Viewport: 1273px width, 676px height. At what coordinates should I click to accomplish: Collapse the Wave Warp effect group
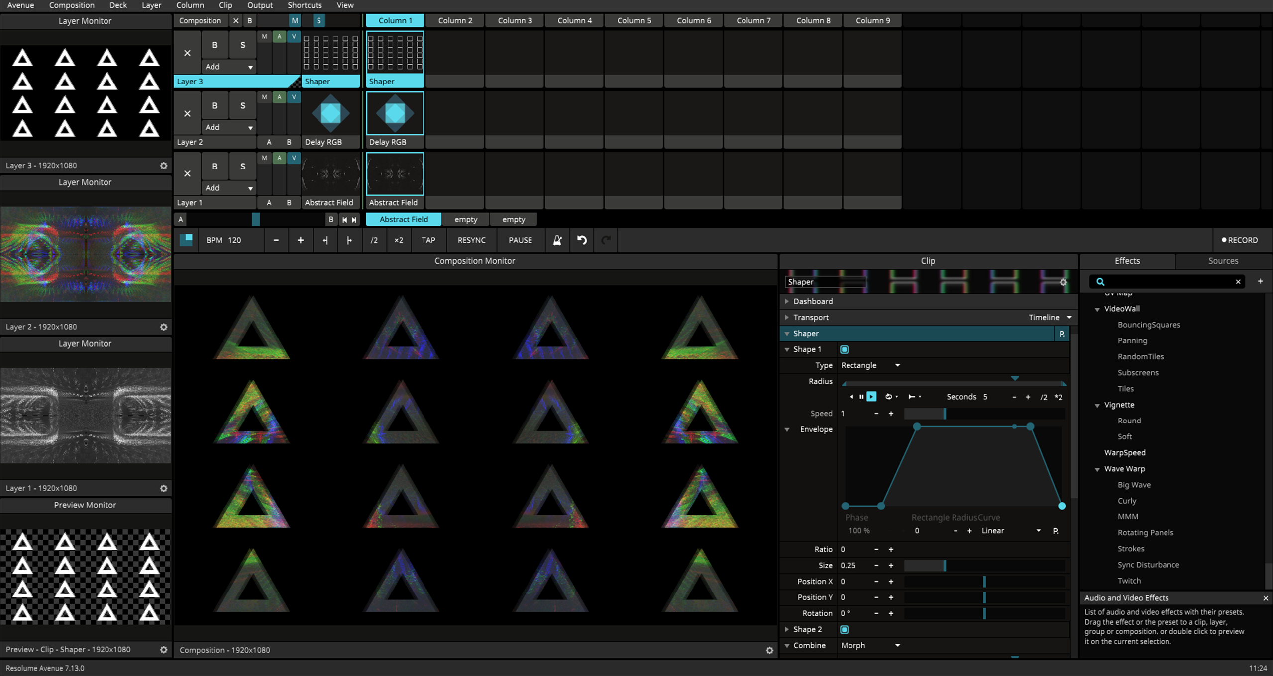(1097, 469)
